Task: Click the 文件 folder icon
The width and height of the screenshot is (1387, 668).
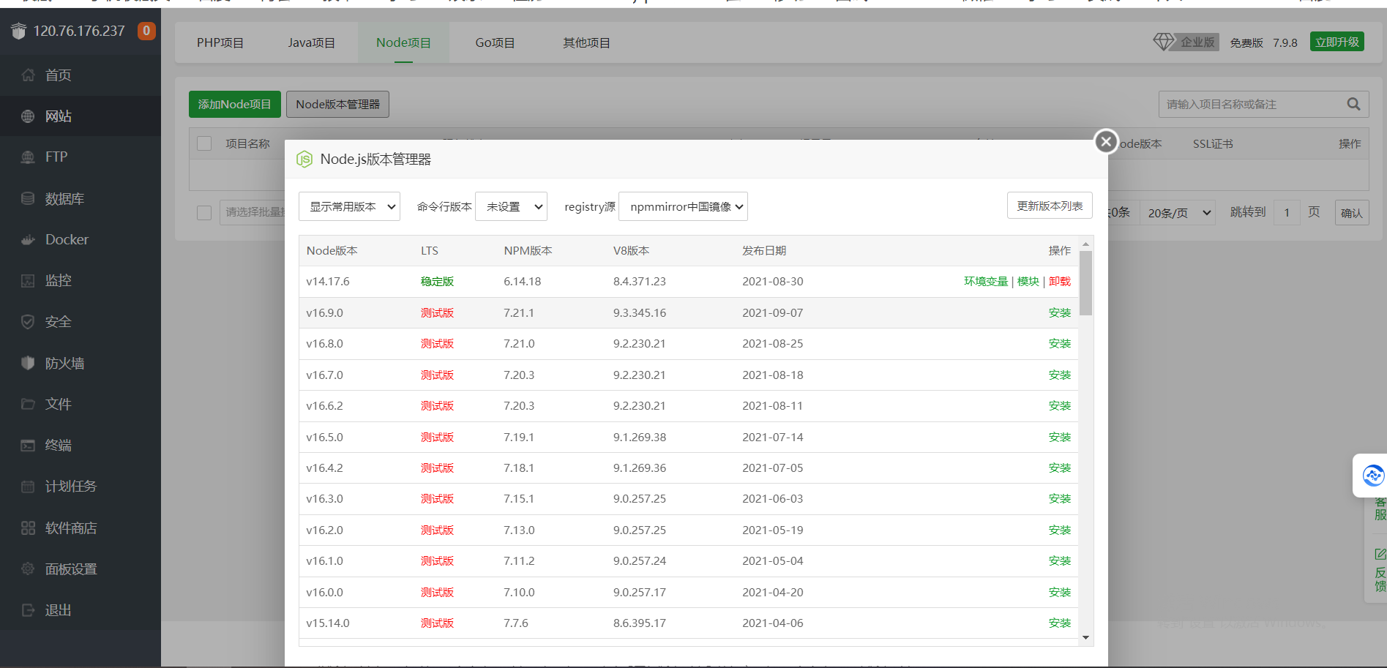Action: 28,404
